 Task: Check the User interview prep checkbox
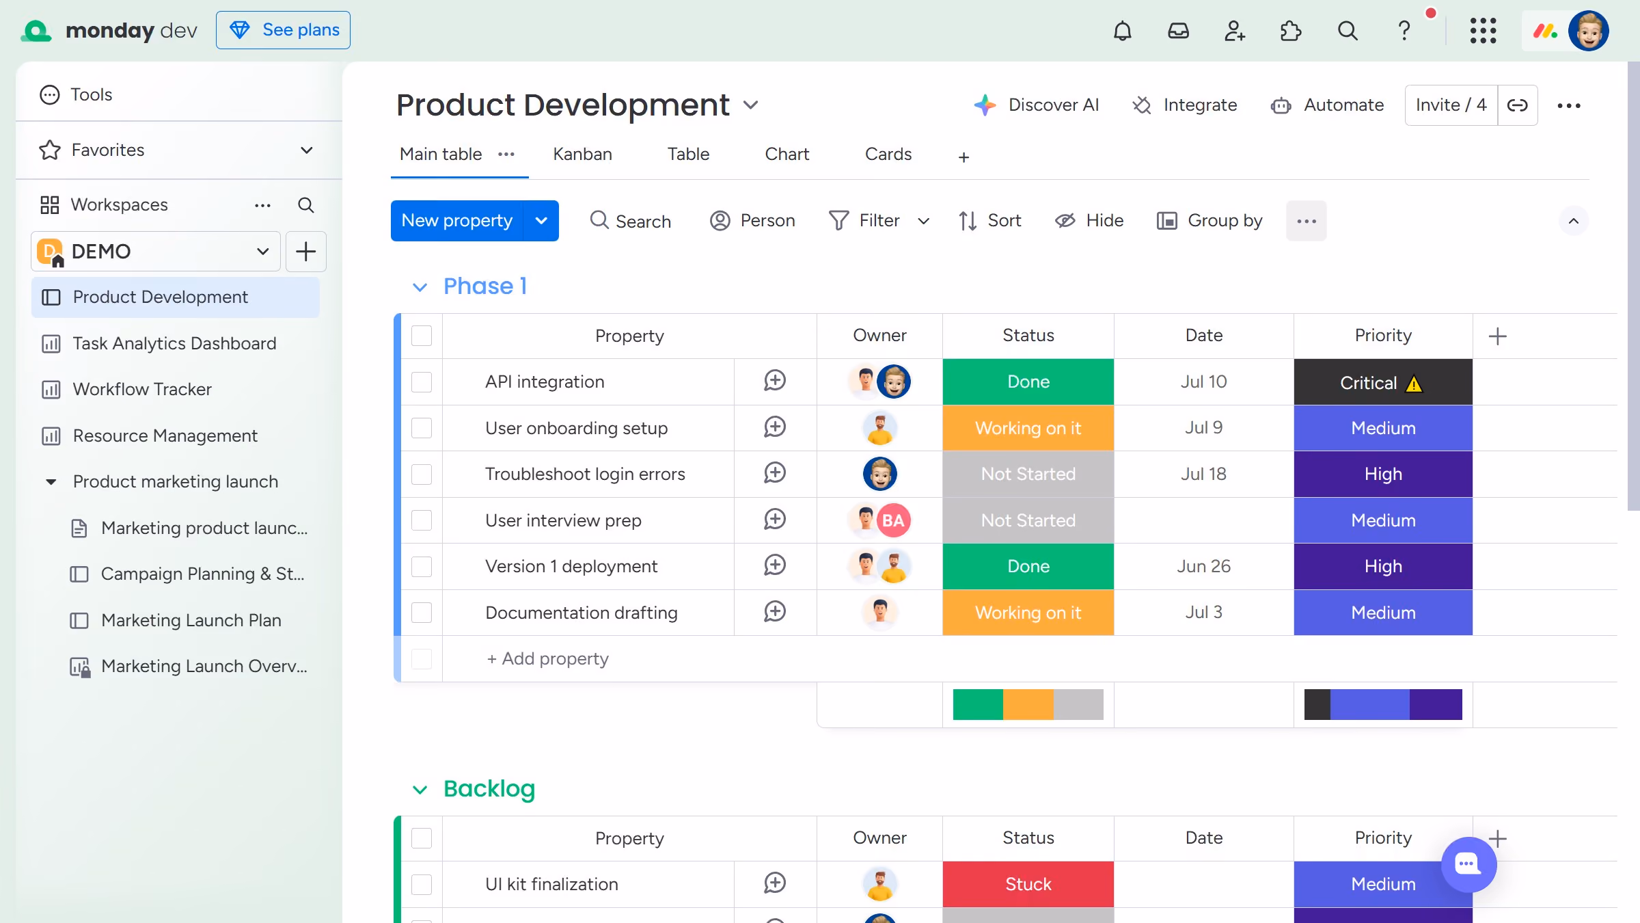[422, 520]
